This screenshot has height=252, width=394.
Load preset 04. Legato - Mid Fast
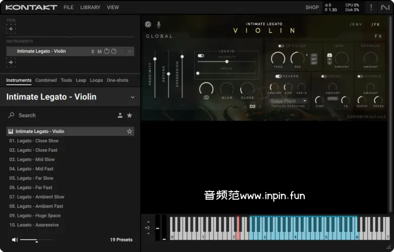(70, 169)
